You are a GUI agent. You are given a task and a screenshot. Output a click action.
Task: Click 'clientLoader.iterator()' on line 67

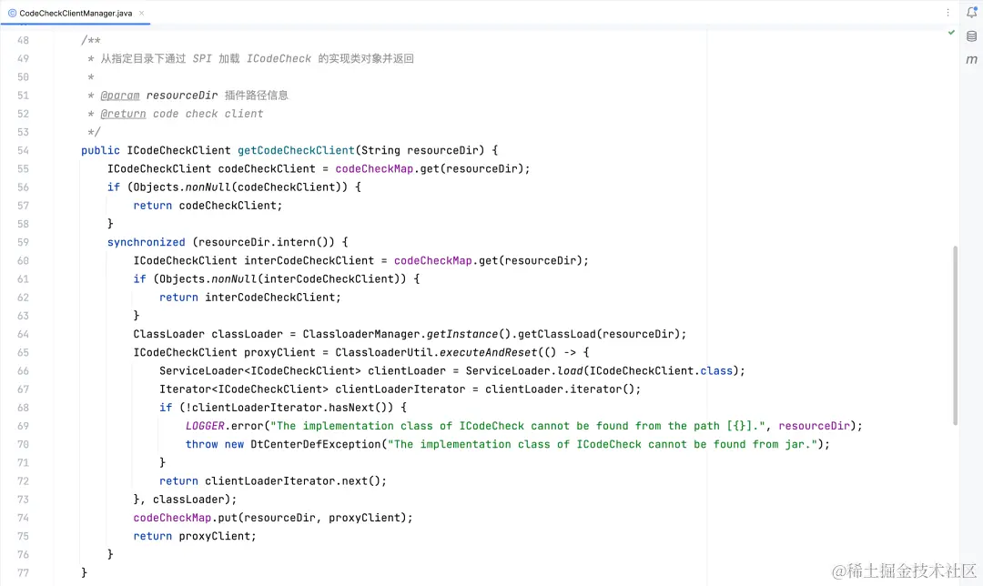pos(560,389)
